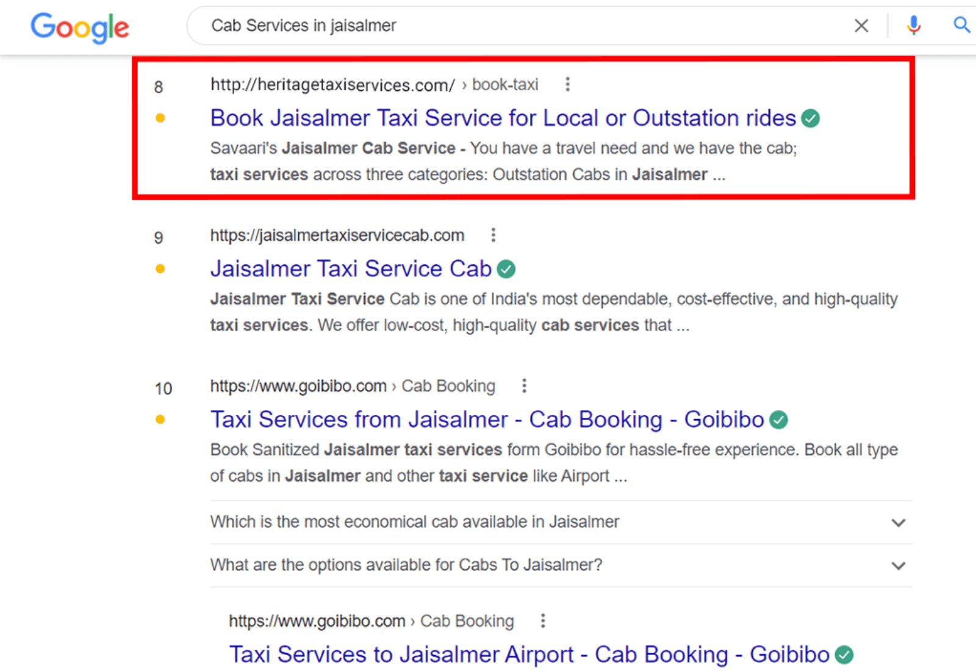Click verified badge next to Jaisalmer Taxi Service Cab
976x671 pixels.
[x=506, y=268]
